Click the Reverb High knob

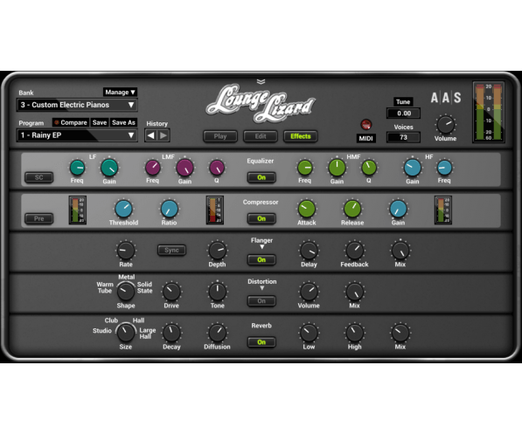pyautogui.click(x=354, y=333)
